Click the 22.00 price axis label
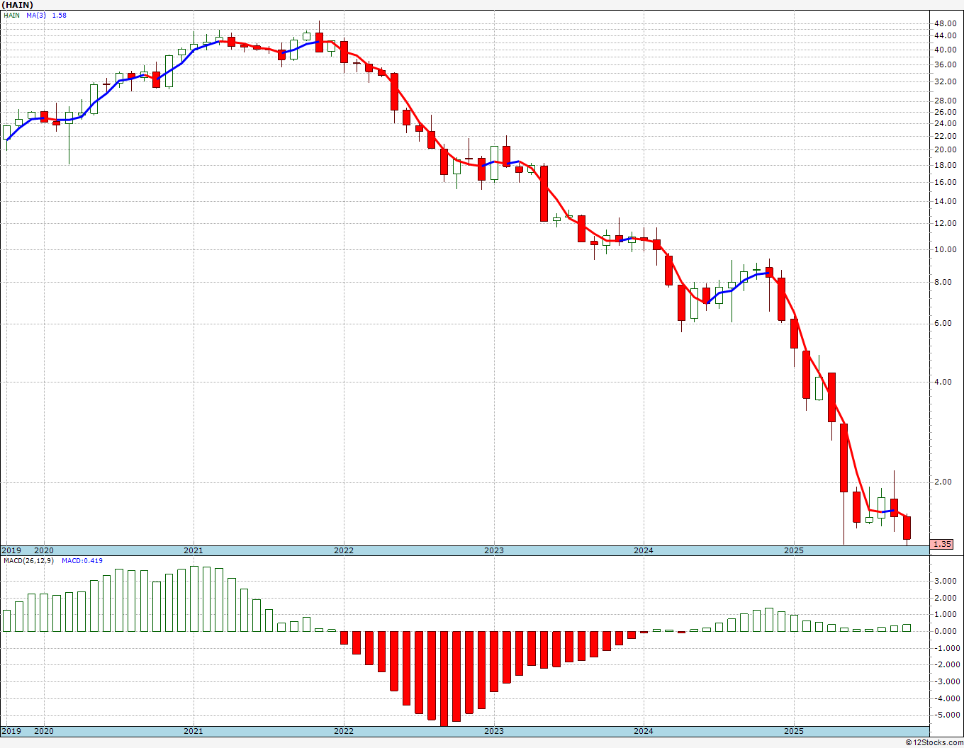Screen dimensions: 964x748 pyautogui.click(x=944, y=136)
